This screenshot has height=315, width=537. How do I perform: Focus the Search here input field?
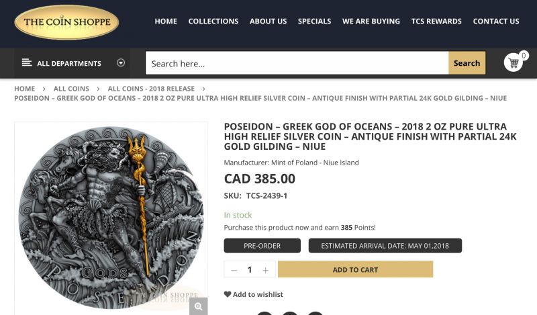click(297, 63)
